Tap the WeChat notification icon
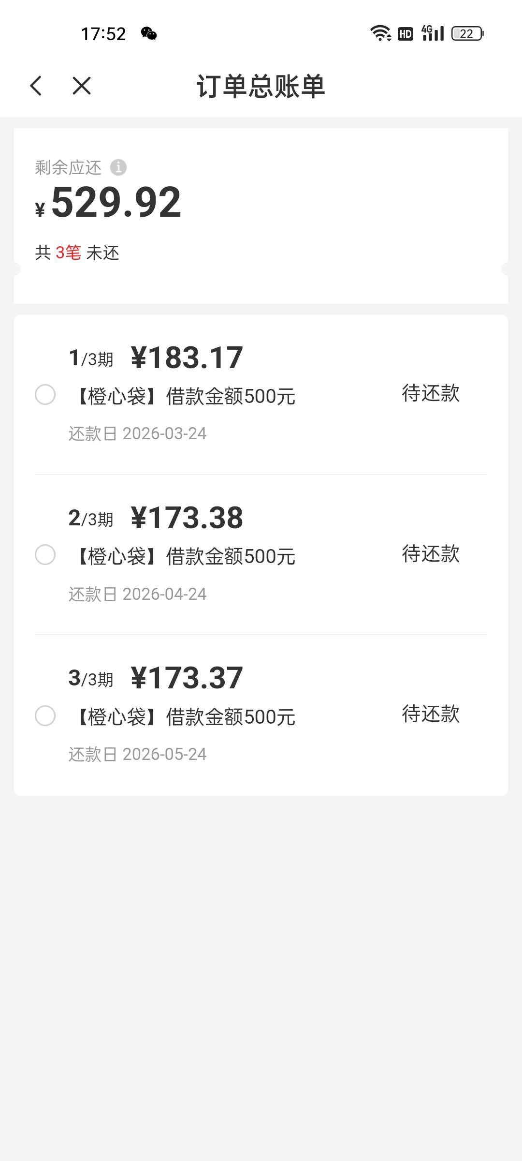The height and width of the screenshot is (1161, 522). pyautogui.click(x=149, y=33)
